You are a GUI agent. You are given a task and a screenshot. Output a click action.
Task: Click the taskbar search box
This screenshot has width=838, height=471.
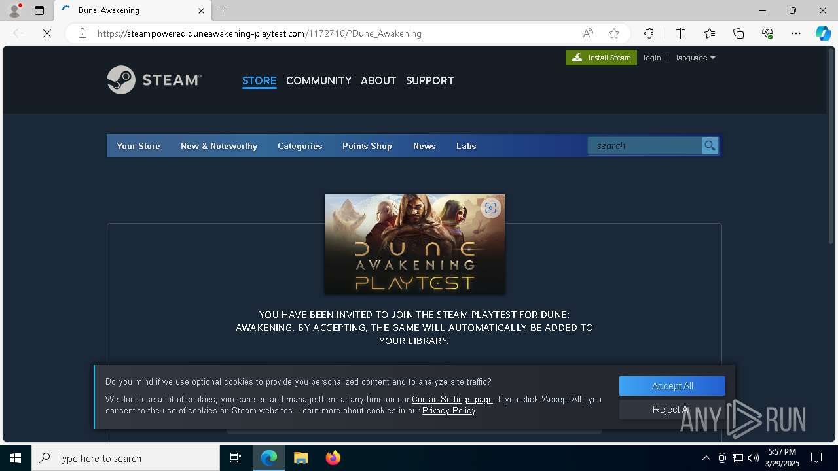point(126,458)
